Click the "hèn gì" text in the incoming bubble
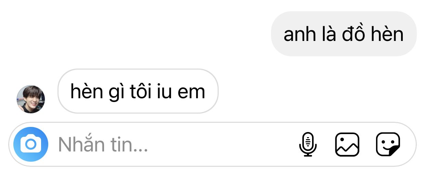The height and width of the screenshot is (175, 425). [94, 92]
